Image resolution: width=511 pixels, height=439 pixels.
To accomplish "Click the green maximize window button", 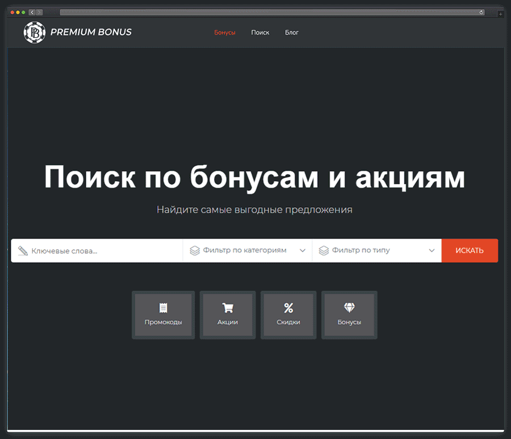I will [x=23, y=12].
